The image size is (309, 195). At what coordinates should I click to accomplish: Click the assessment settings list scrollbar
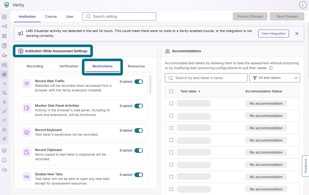pyautogui.click(x=150, y=84)
